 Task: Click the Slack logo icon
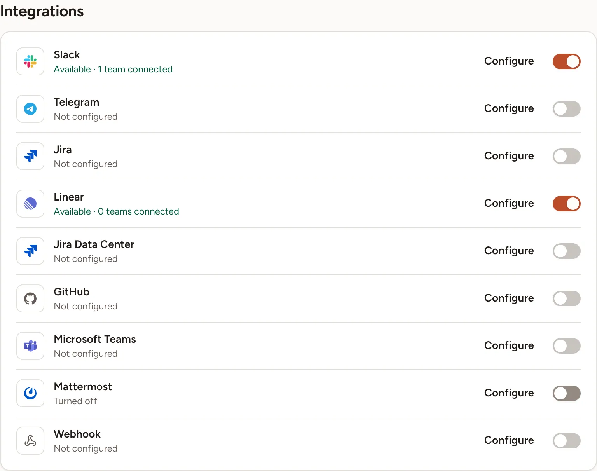30,61
